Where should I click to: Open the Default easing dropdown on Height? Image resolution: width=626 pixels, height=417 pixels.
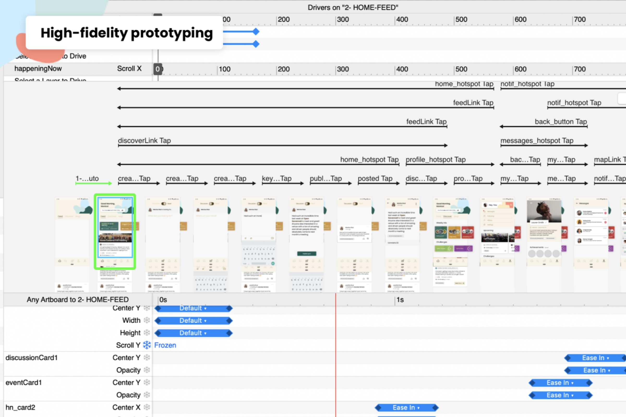(193, 333)
